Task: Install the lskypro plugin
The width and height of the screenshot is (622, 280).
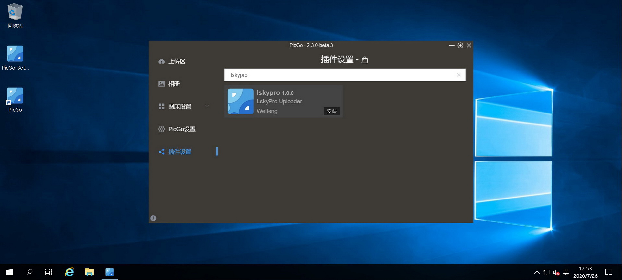Action: pyautogui.click(x=331, y=111)
